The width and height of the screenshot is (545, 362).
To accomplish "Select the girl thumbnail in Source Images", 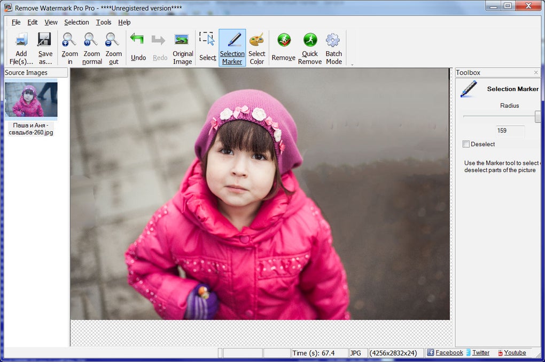I will (31, 100).
